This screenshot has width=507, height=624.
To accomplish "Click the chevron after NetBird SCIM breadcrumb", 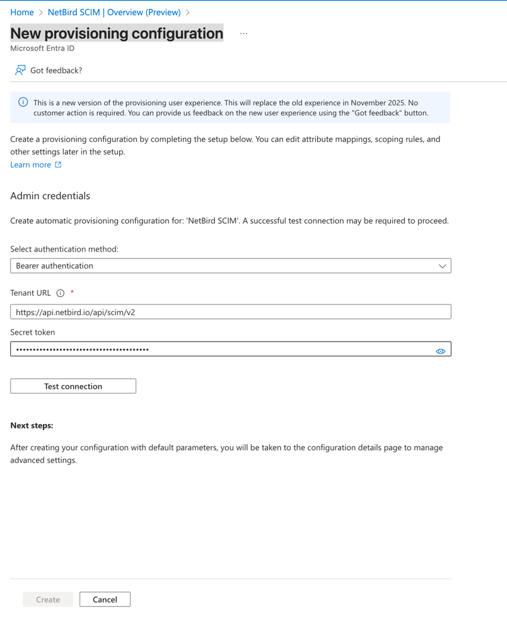I will pyautogui.click(x=187, y=12).
